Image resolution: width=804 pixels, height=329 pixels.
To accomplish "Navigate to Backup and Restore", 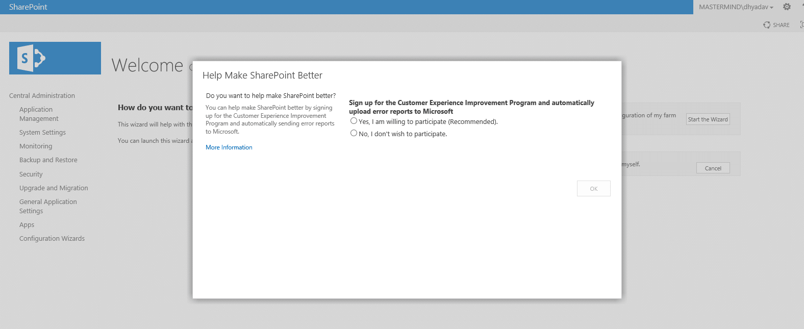I will tap(48, 160).
